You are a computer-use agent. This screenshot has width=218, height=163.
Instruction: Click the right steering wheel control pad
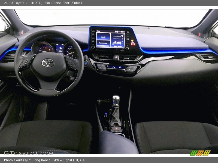[71, 63]
